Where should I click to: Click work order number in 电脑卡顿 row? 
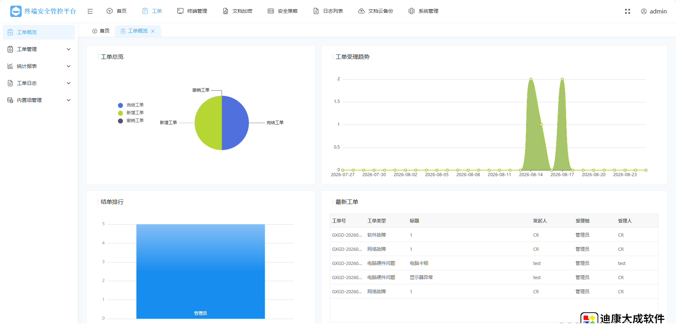(347, 263)
